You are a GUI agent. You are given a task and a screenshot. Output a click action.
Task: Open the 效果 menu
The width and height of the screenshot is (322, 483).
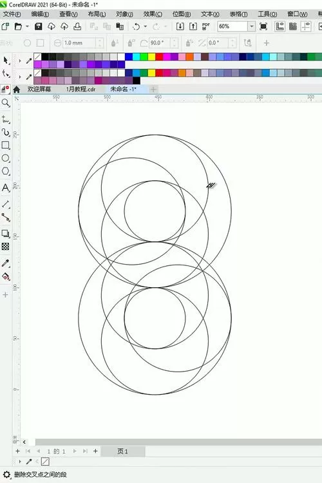(x=153, y=14)
